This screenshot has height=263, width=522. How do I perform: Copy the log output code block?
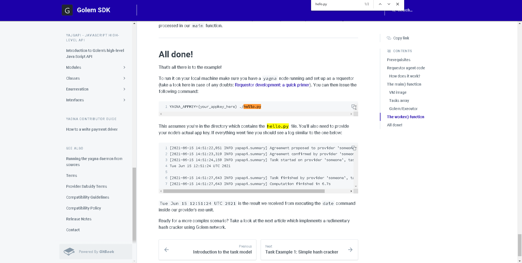pyautogui.click(x=354, y=148)
